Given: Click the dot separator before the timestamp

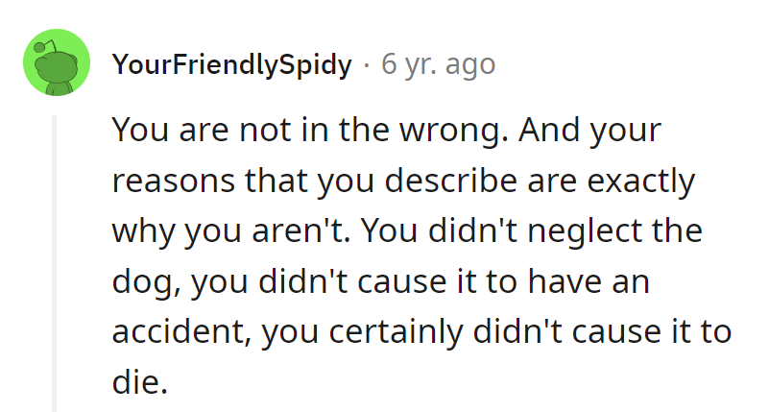Looking at the screenshot, I should [x=367, y=65].
